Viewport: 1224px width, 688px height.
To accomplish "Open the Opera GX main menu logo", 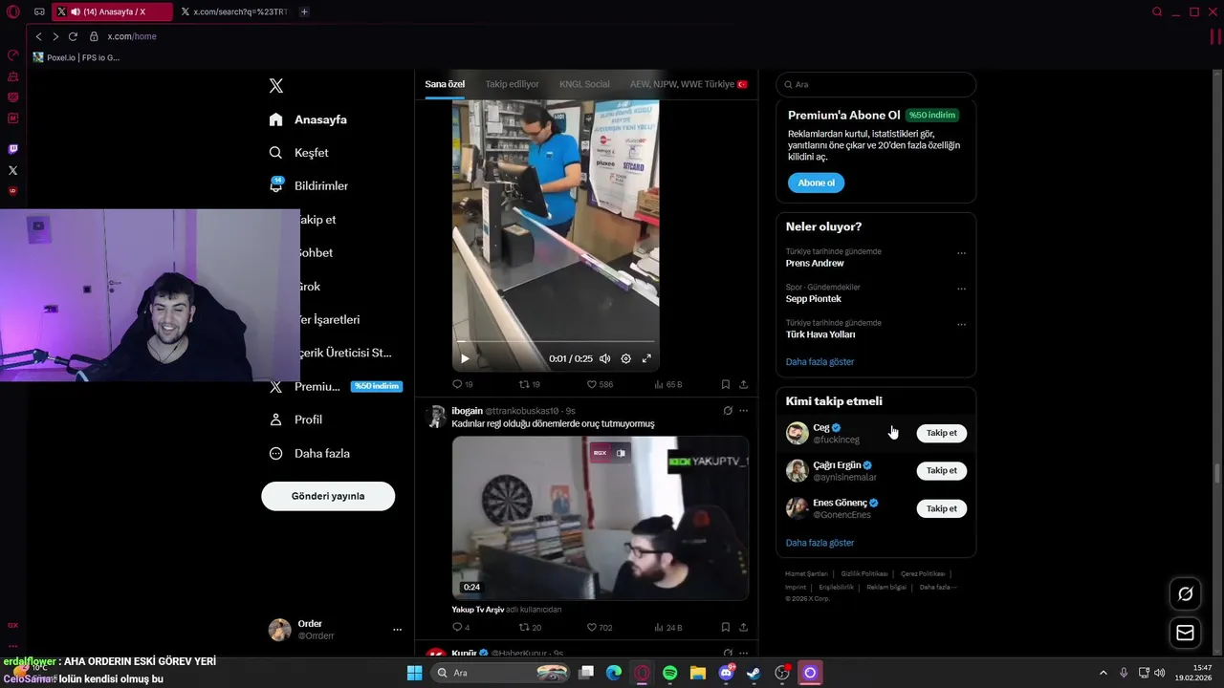I will (13, 11).
